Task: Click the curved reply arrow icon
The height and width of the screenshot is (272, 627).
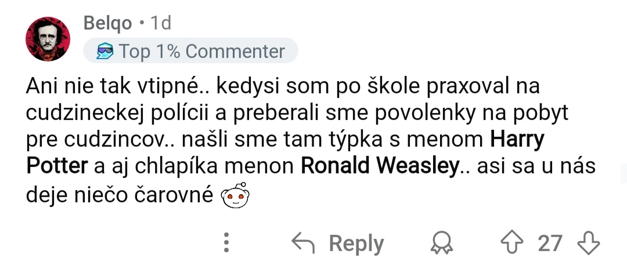Action: coord(304,243)
